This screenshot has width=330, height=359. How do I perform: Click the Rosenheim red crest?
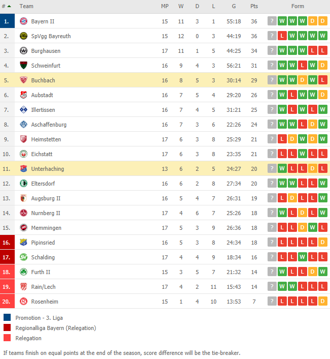[x=23, y=302]
